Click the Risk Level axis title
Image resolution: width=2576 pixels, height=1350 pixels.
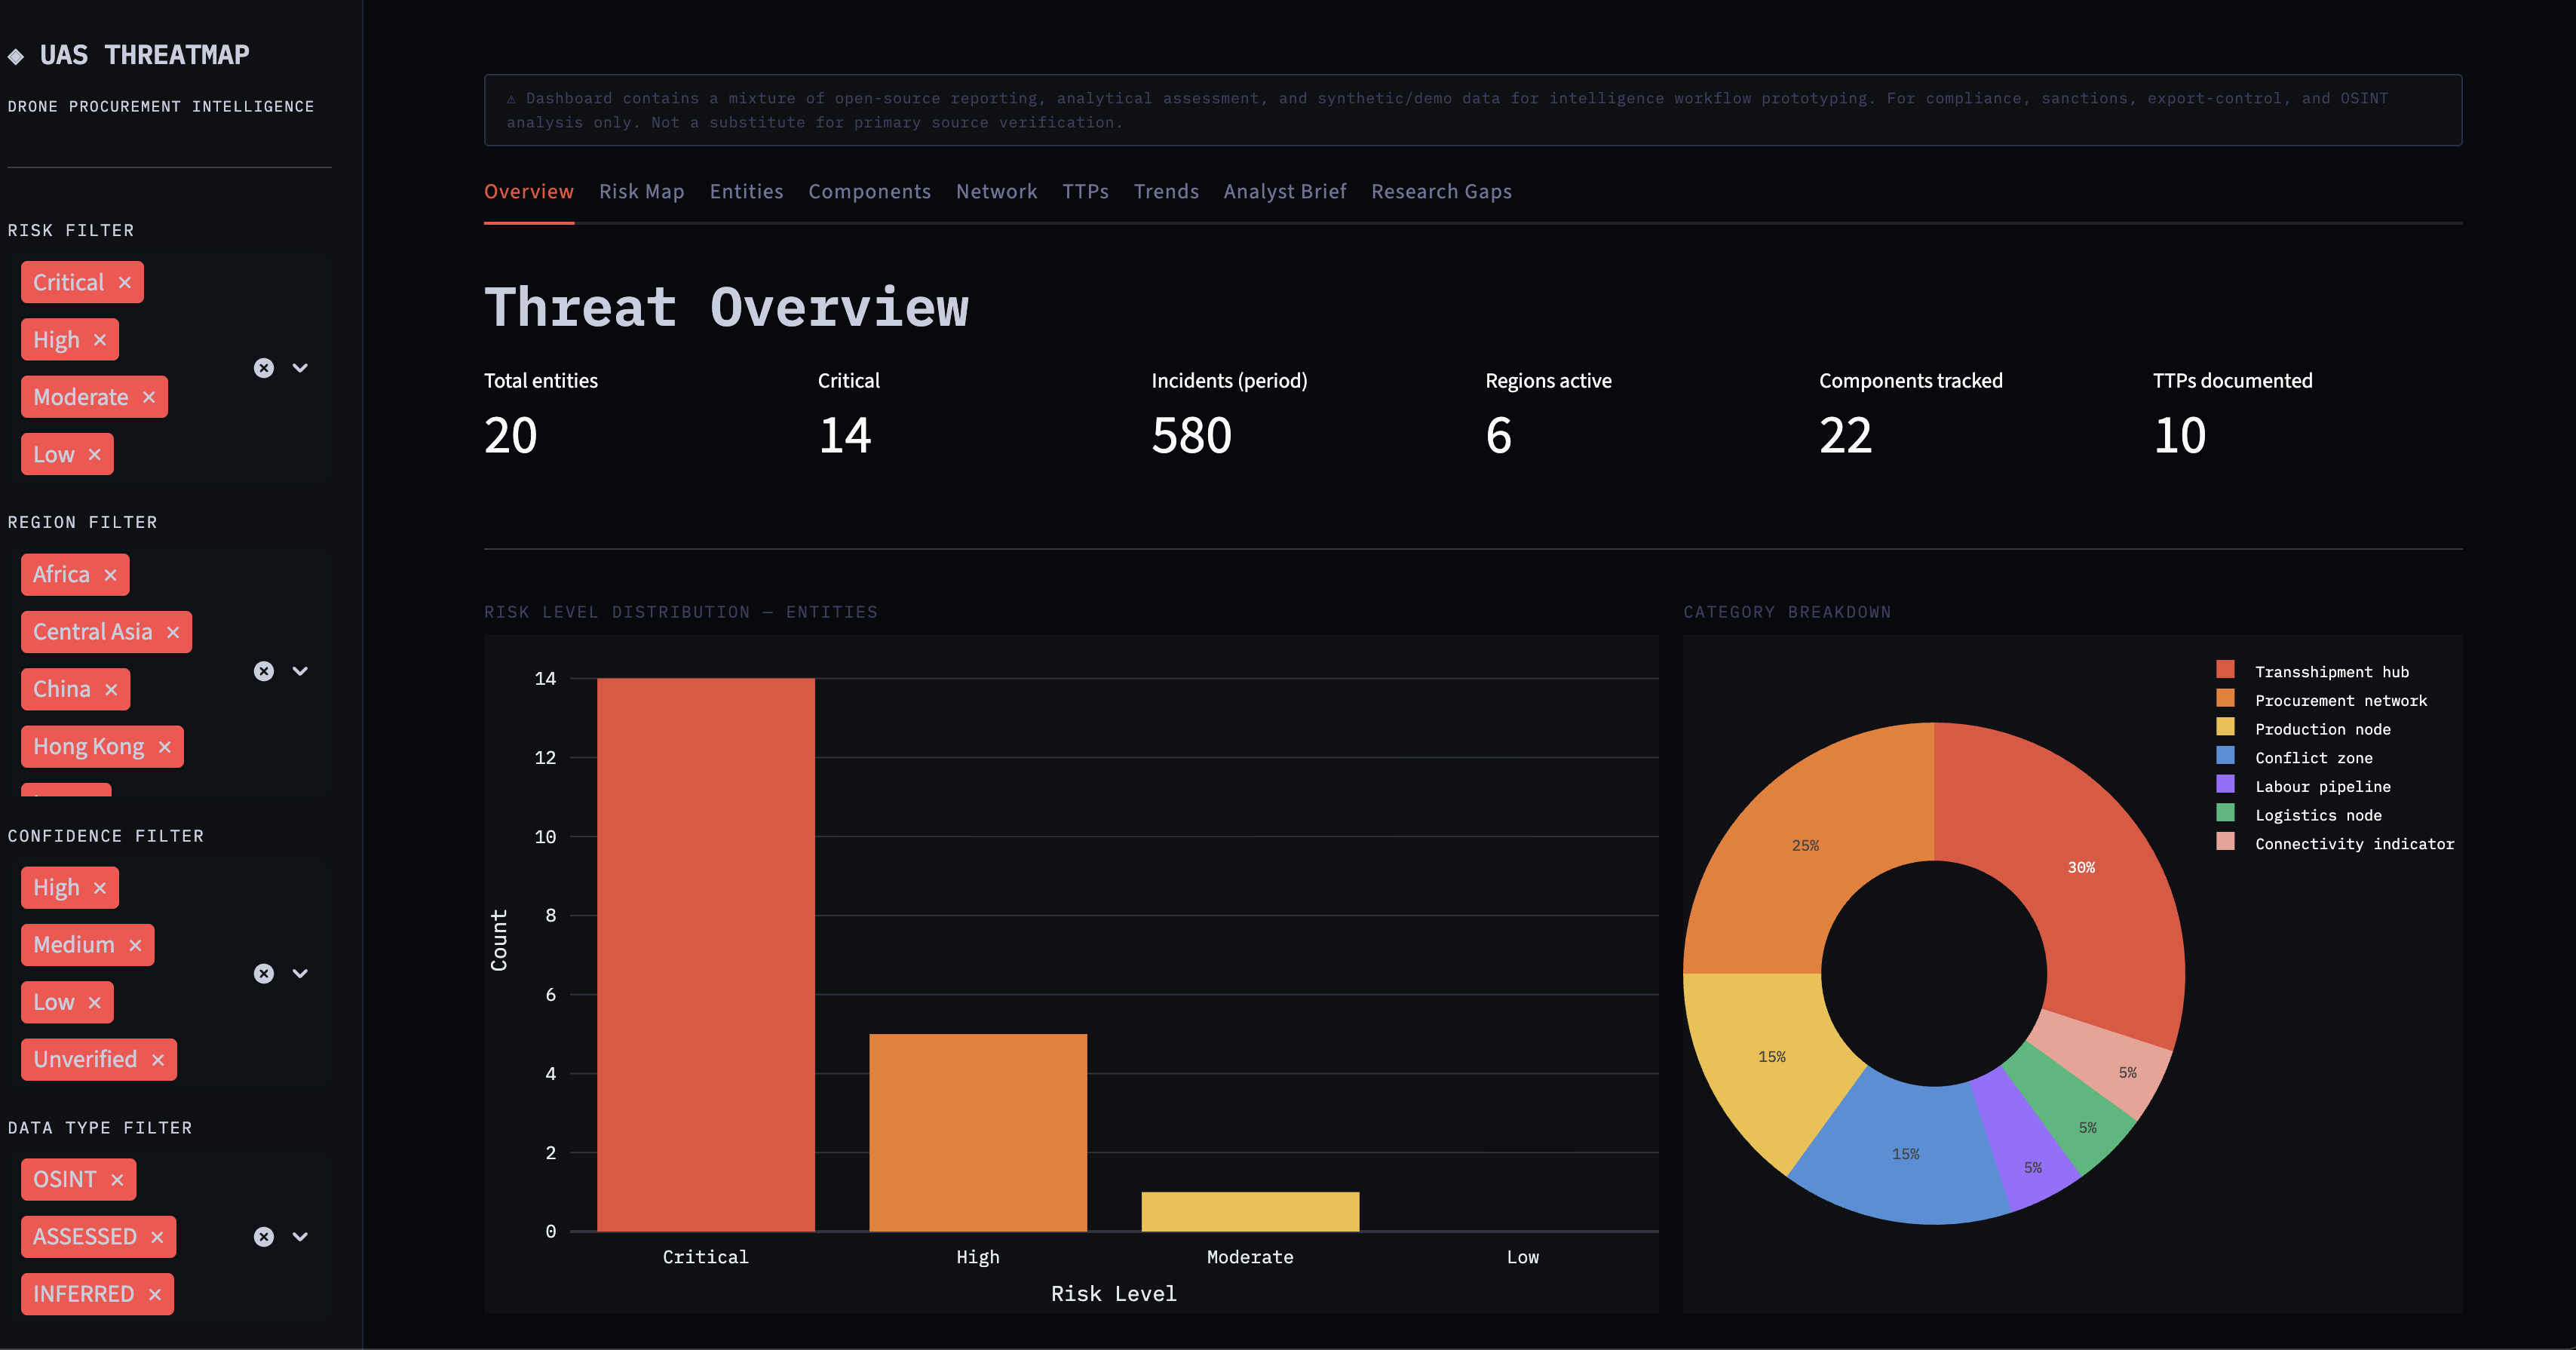coord(1114,1294)
